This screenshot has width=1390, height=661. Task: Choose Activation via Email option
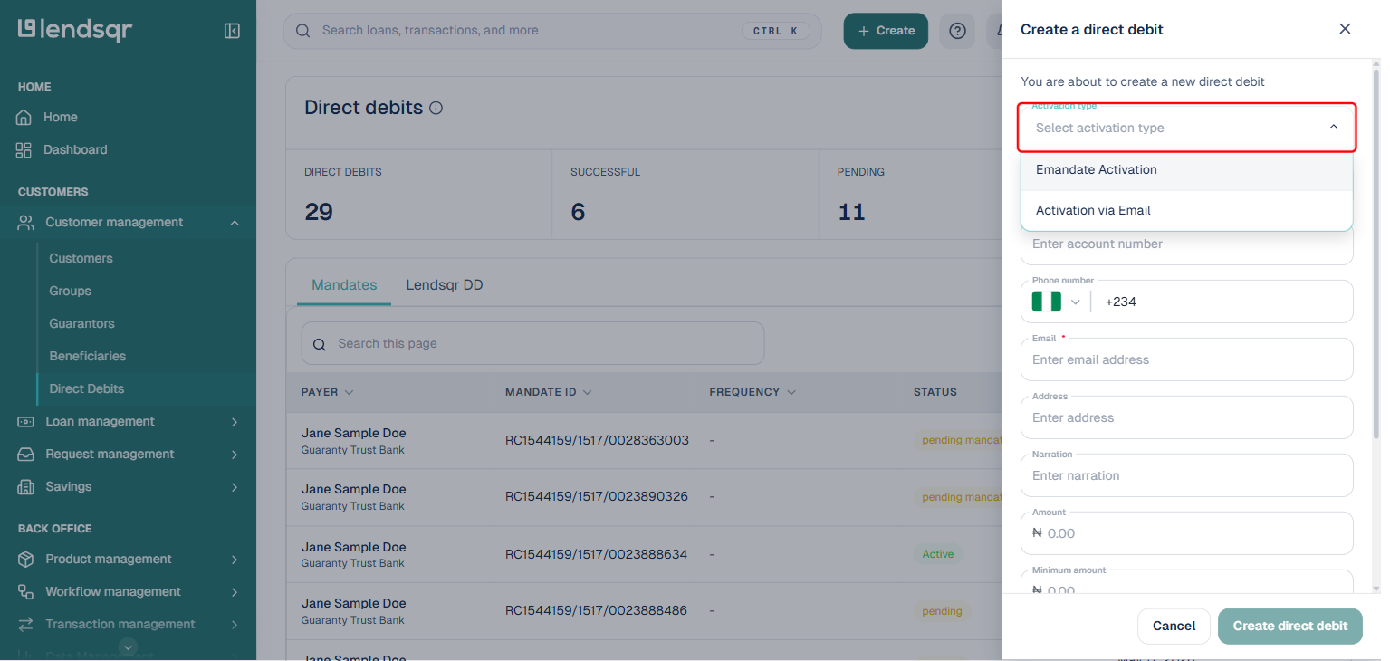(x=1187, y=211)
